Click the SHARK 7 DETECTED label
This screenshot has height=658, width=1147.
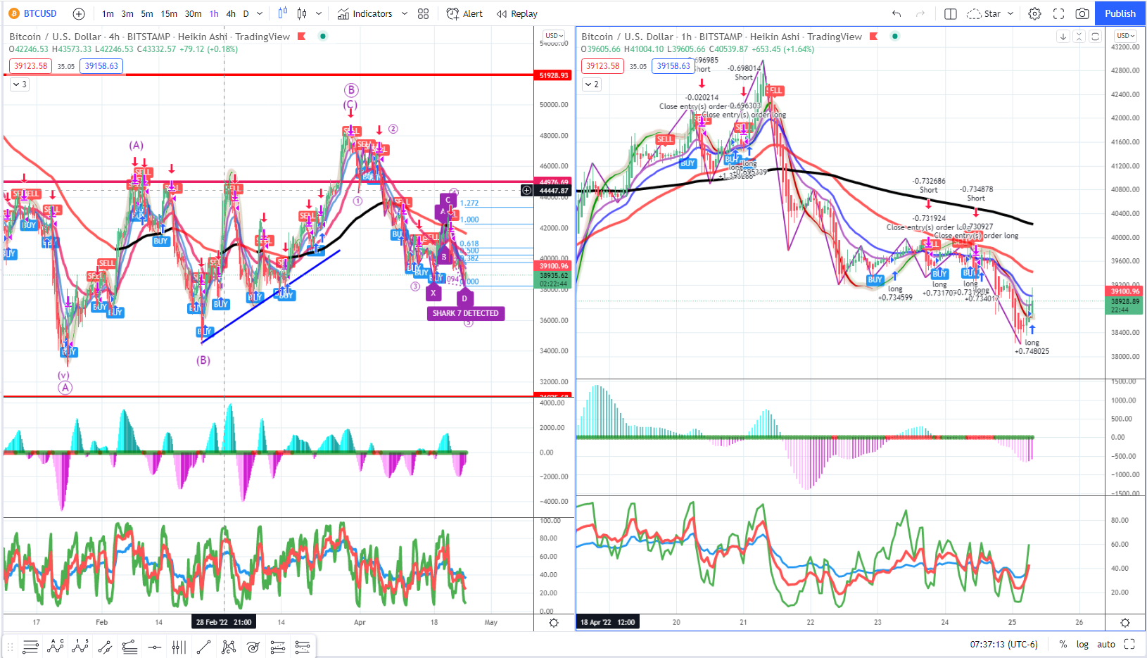click(465, 313)
